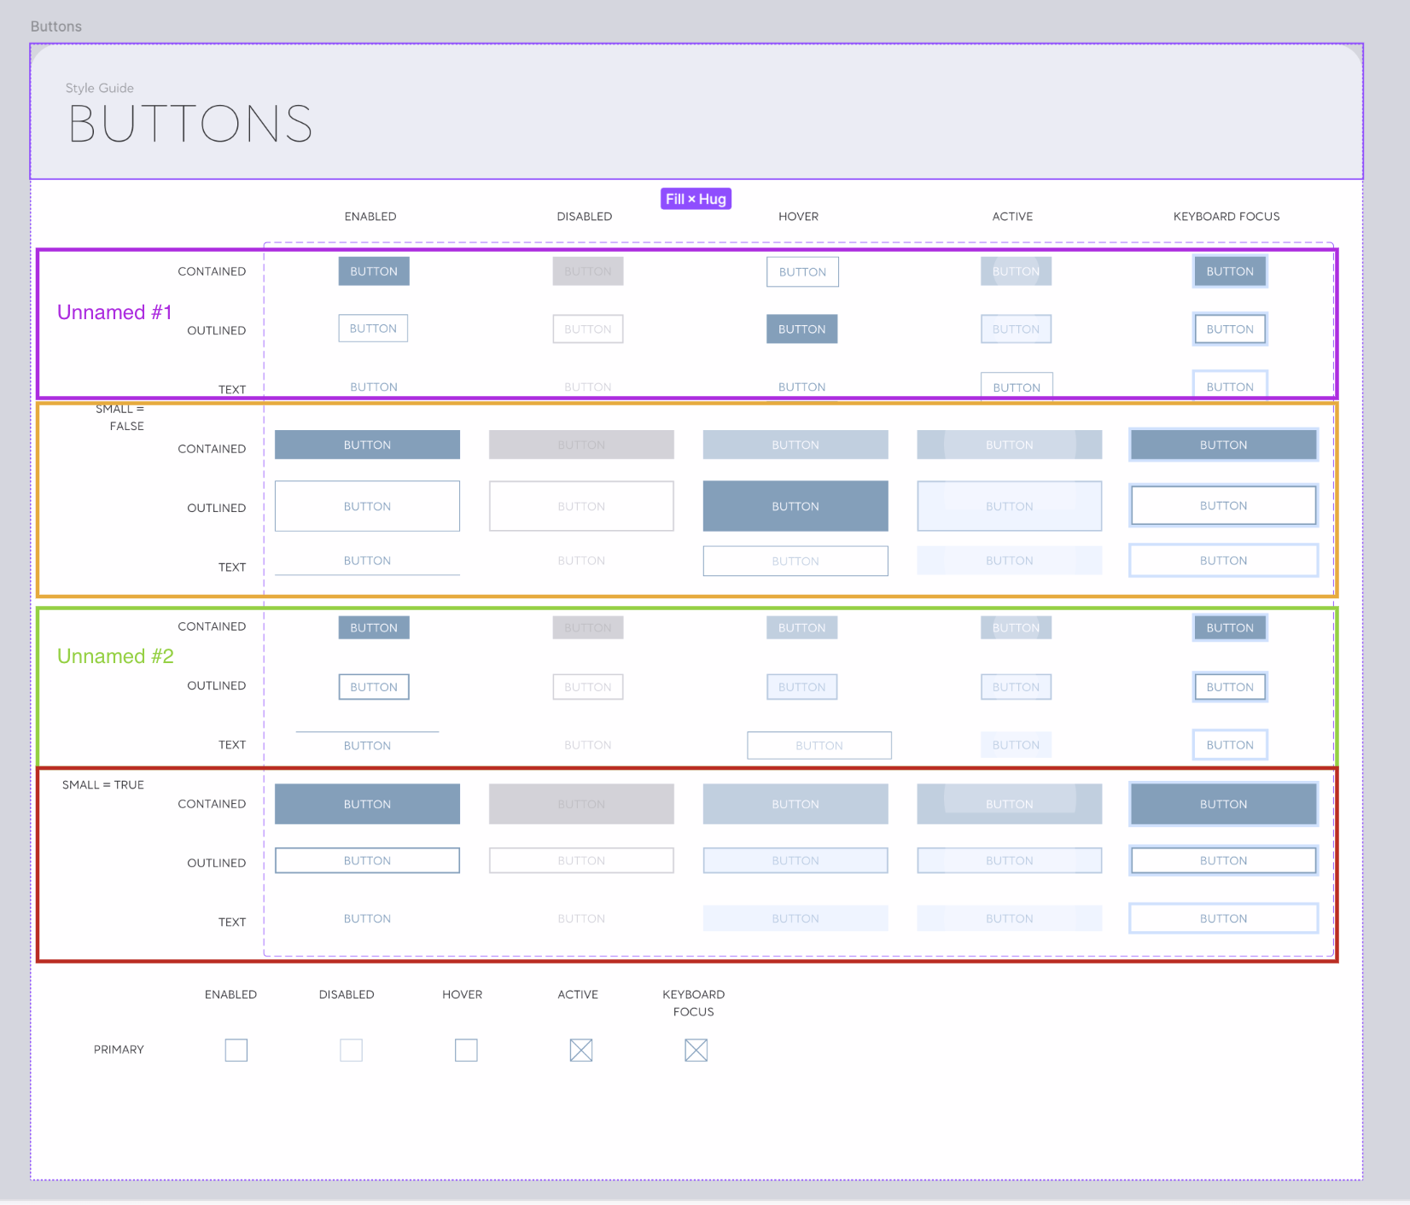Check the enabled Primary checkbox
The height and width of the screenshot is (1205, 1410).
pyautogui.click(x=236, y=1050)
